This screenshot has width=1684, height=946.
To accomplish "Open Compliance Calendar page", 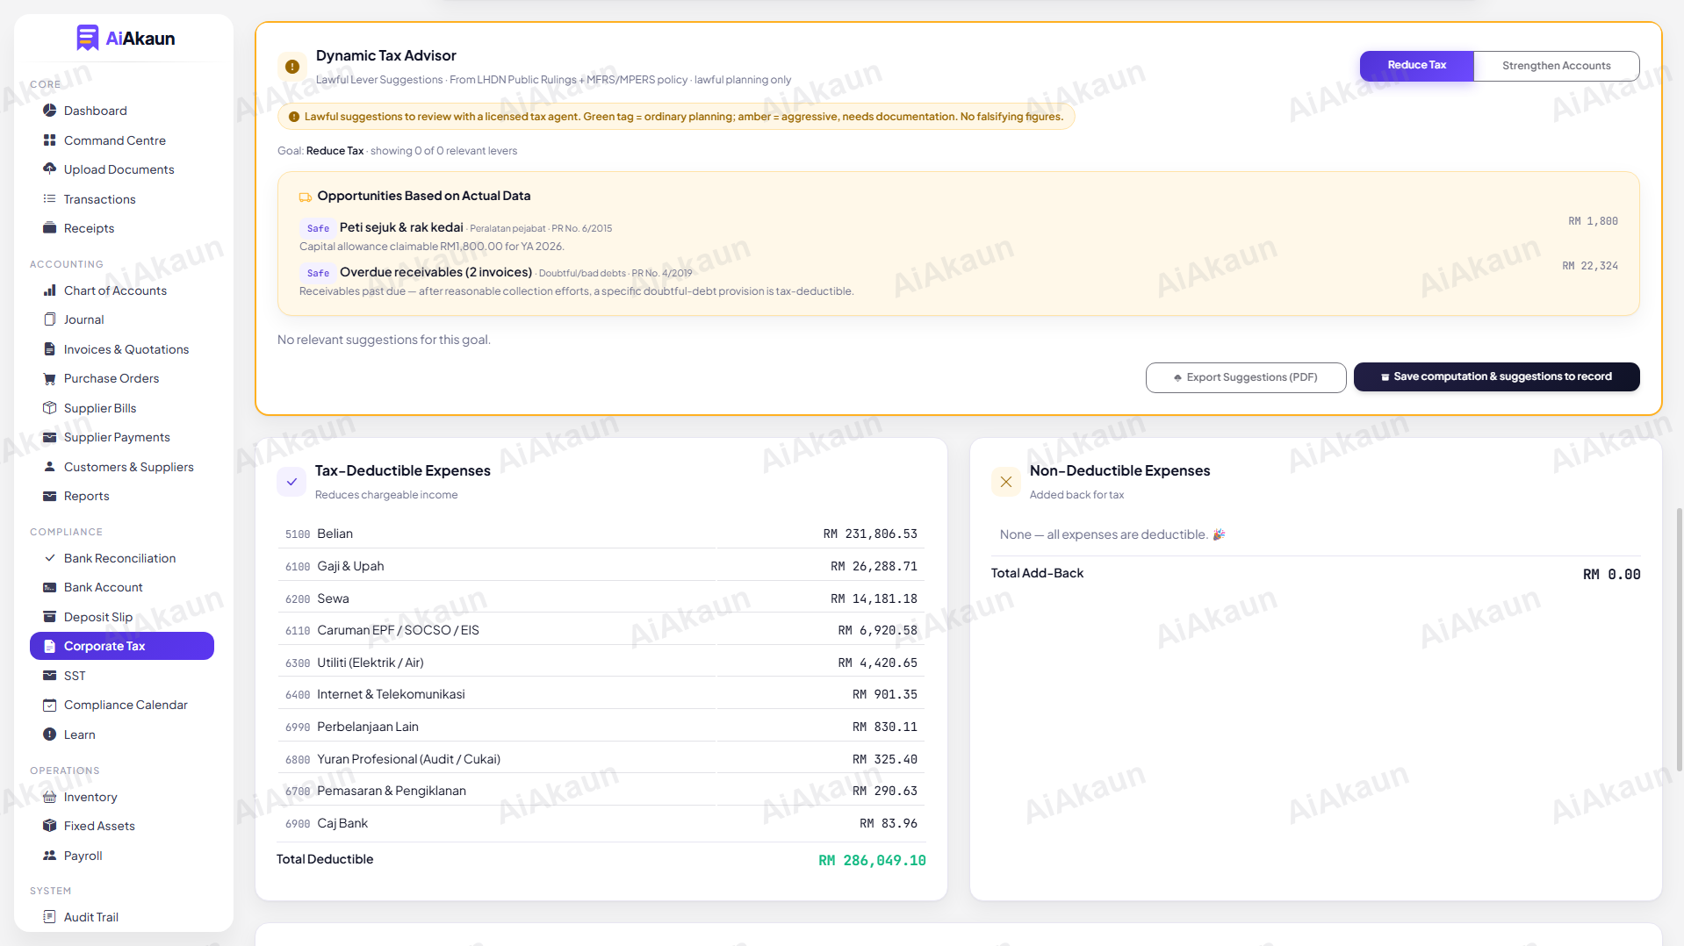I will coord(122,705).
